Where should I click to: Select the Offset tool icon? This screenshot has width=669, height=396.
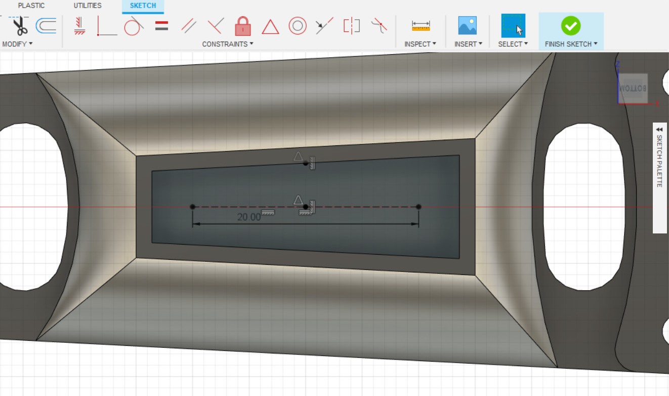46,25
